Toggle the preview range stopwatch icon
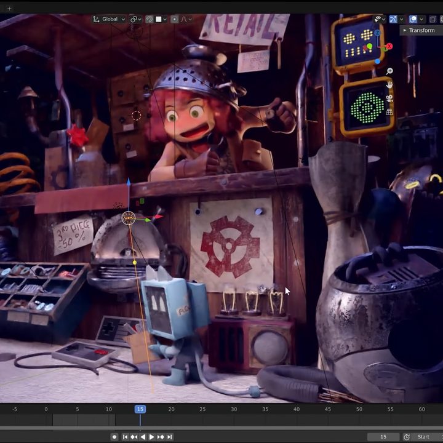The height and width of the screenshot is (443, 443). click(407, 437)
